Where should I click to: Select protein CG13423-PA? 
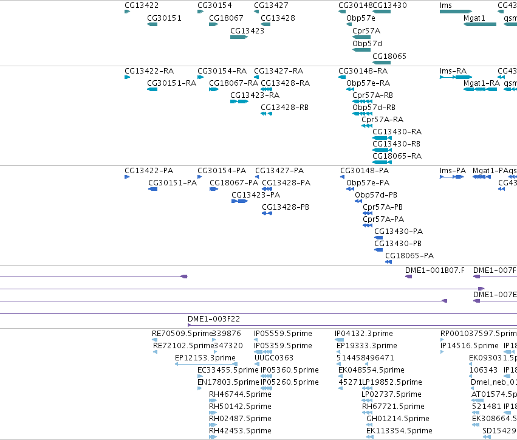tap(240, 201)
